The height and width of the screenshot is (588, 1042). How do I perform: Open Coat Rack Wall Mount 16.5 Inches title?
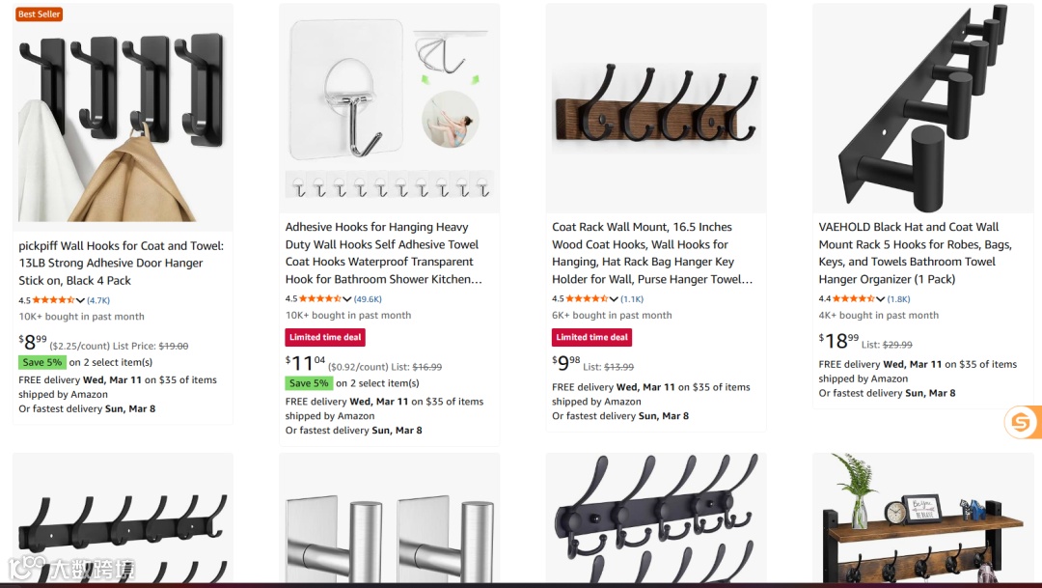click(652, 253)
